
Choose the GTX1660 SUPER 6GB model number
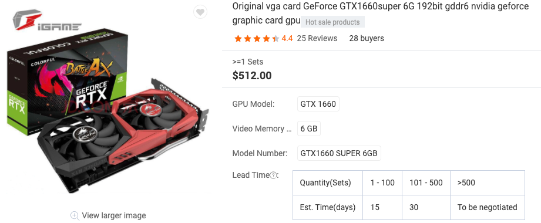click(339, 153)
